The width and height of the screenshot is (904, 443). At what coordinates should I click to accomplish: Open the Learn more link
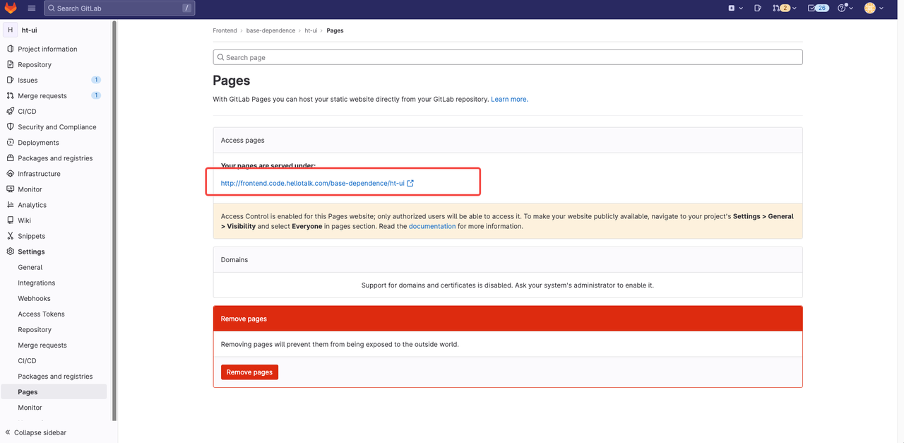(509, 100)
